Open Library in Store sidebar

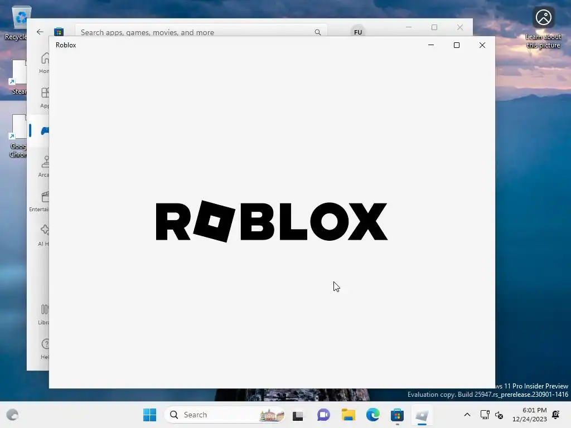(x=43, y=314)
